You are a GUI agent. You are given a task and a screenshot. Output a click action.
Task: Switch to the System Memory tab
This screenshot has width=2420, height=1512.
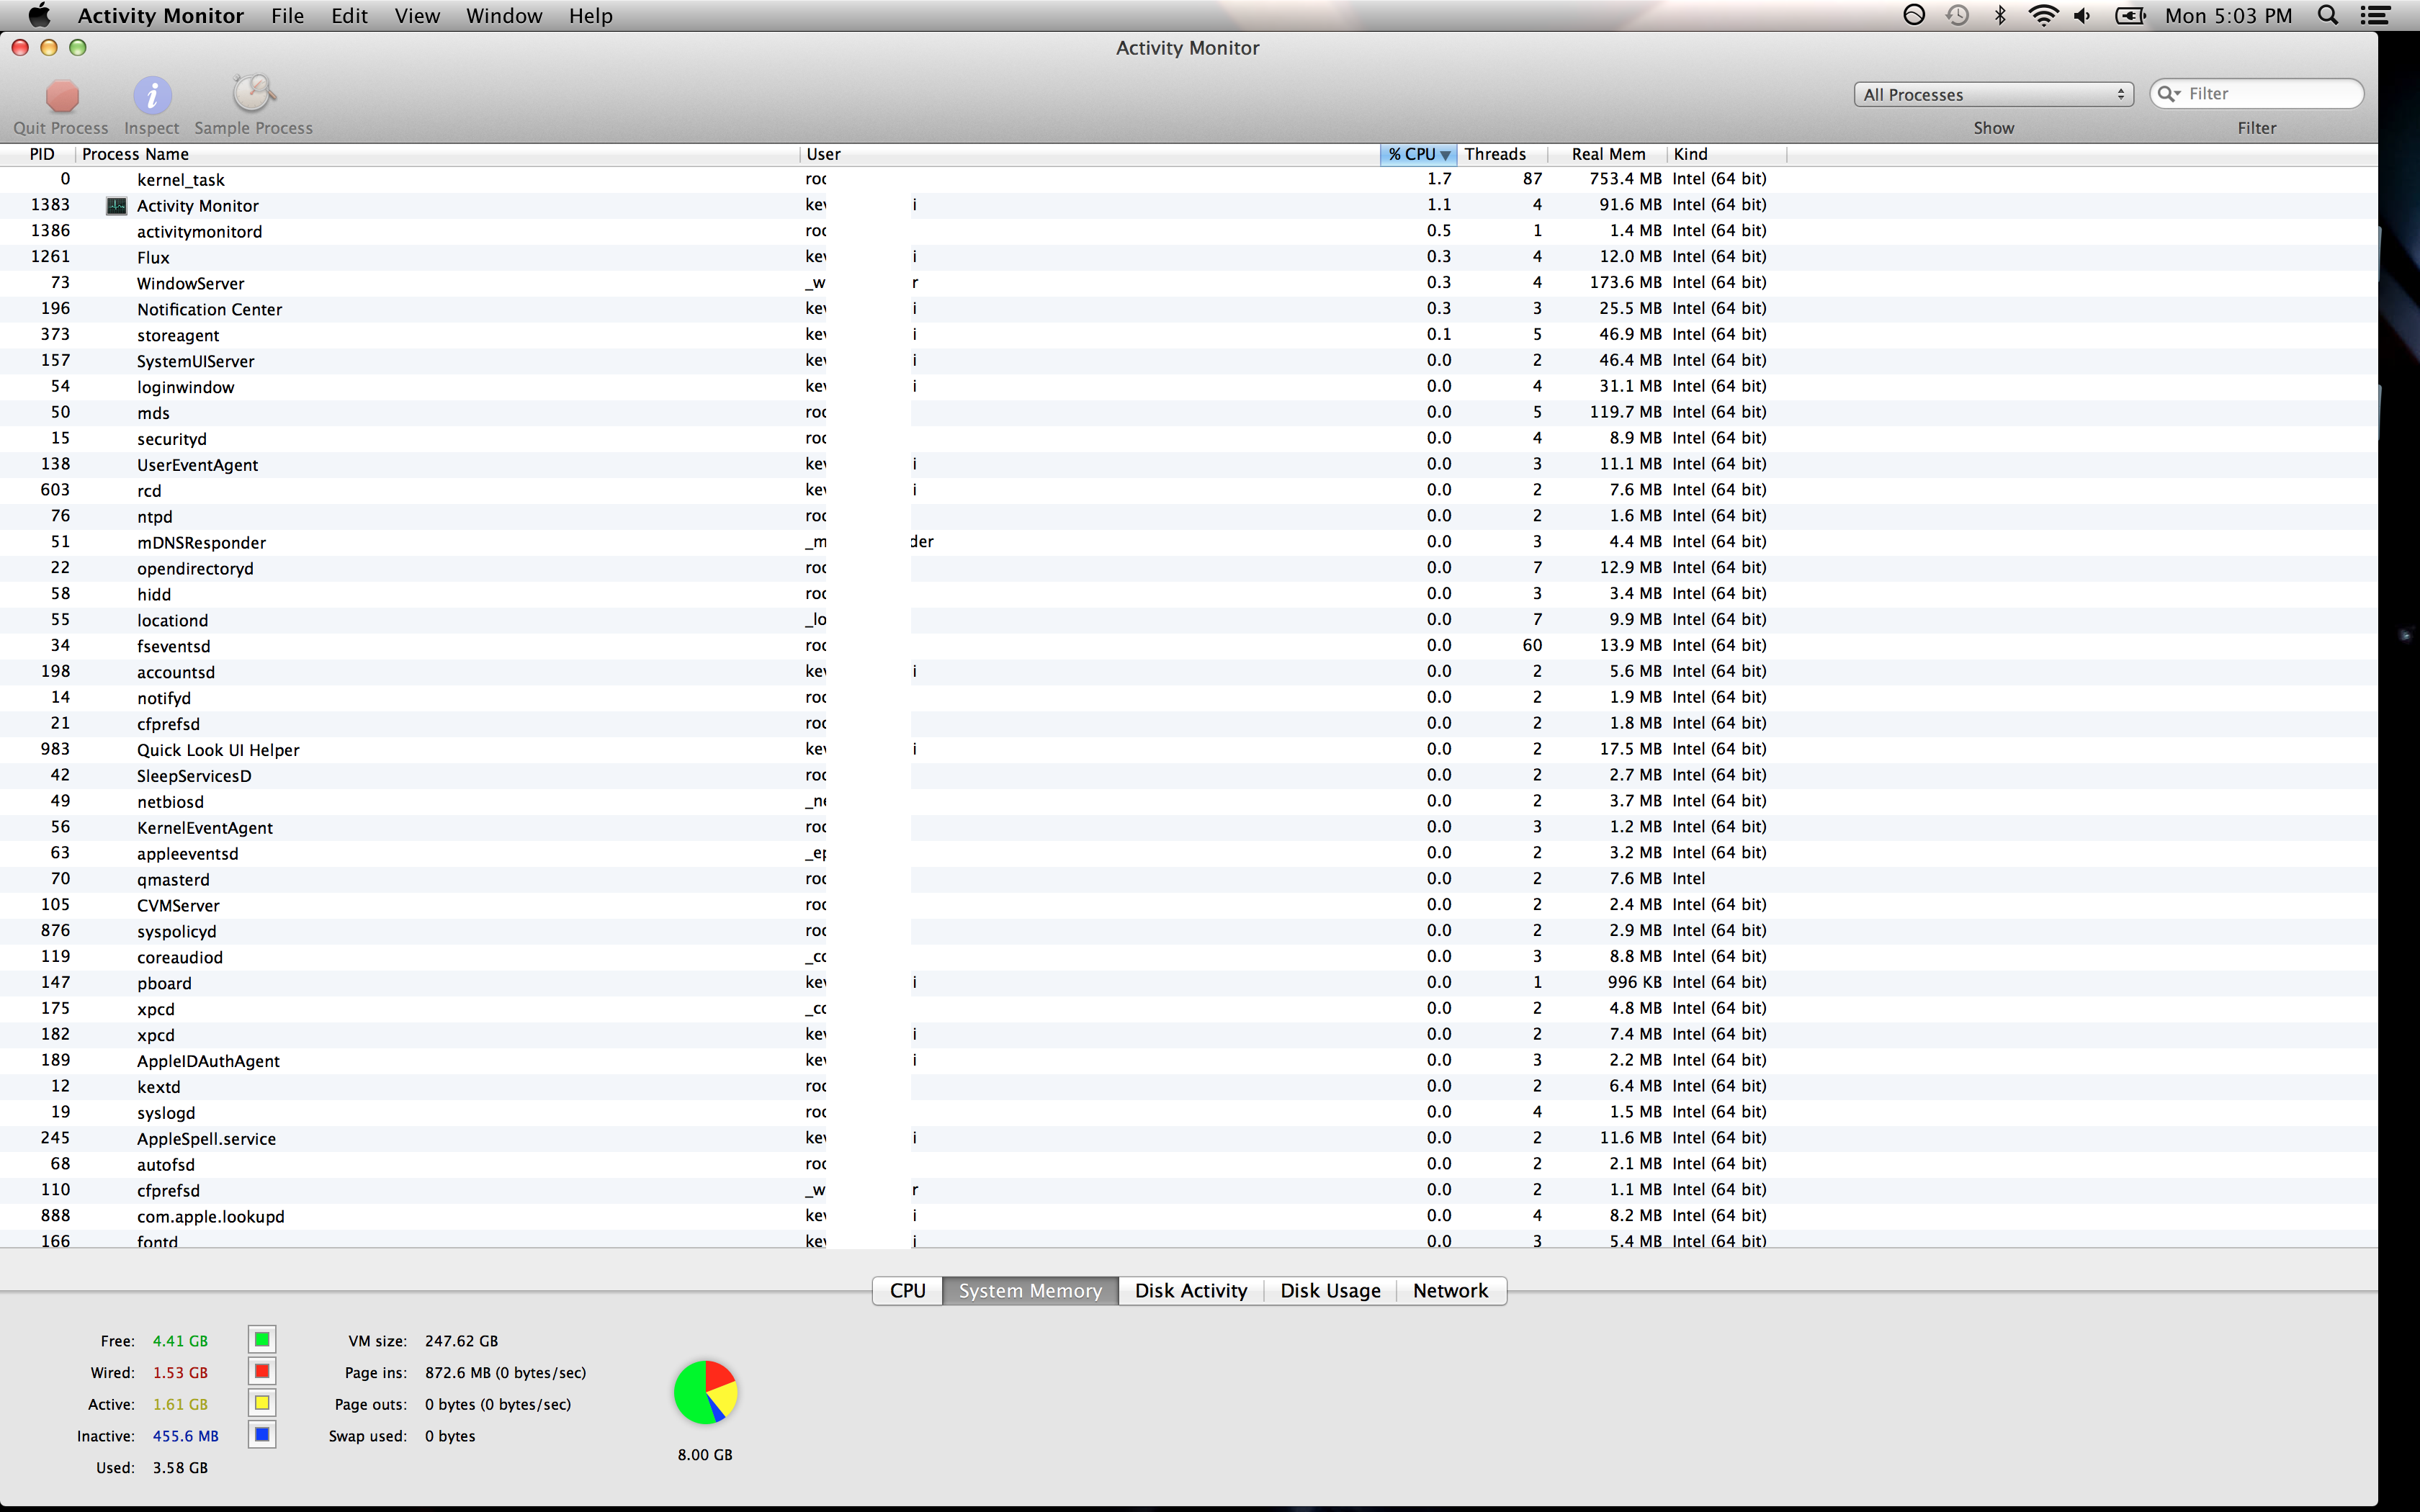[x=1030, y=1290]
